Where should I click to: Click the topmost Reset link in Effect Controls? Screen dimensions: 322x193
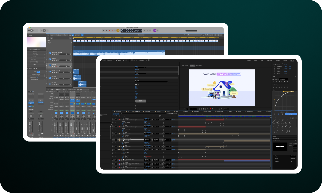pyautogui.click(x=136, y=66)
